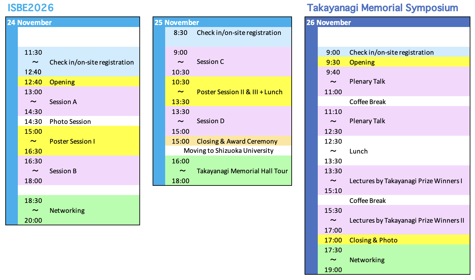The width and height of the screenshot is (475, 280).
Task: Select the "26 November" header
Action: 329,22
